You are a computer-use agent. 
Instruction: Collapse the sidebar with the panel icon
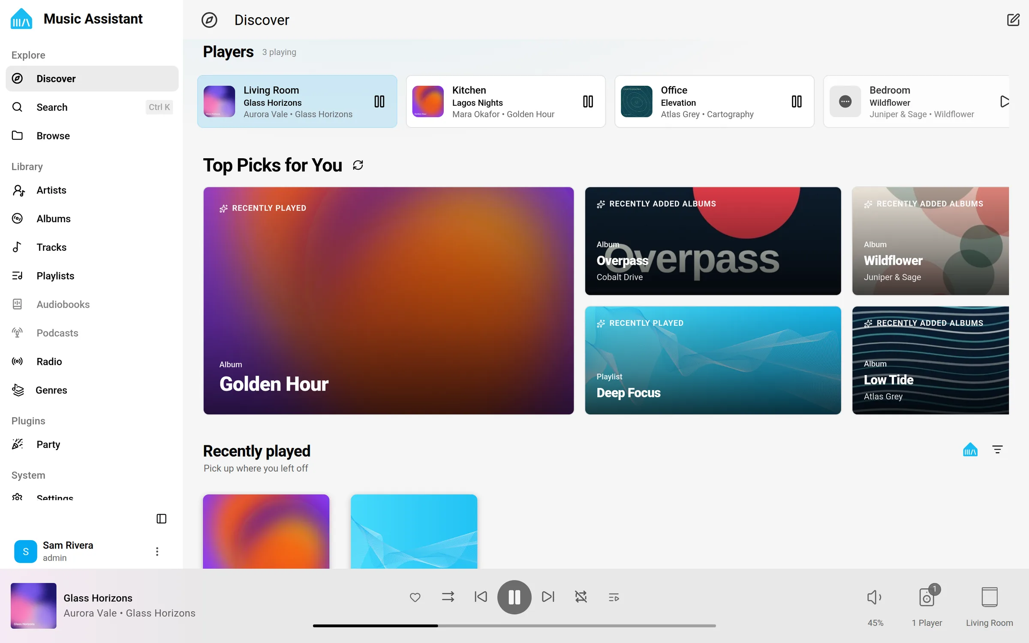(161, 519)
